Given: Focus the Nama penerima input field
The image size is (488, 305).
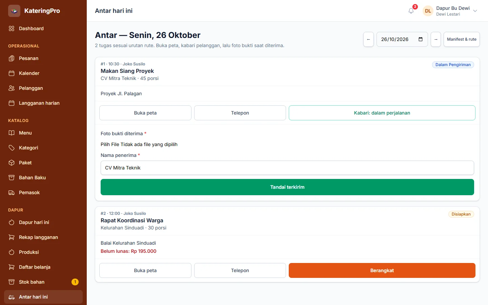Looking at the screenshot, I should point(287,168).
